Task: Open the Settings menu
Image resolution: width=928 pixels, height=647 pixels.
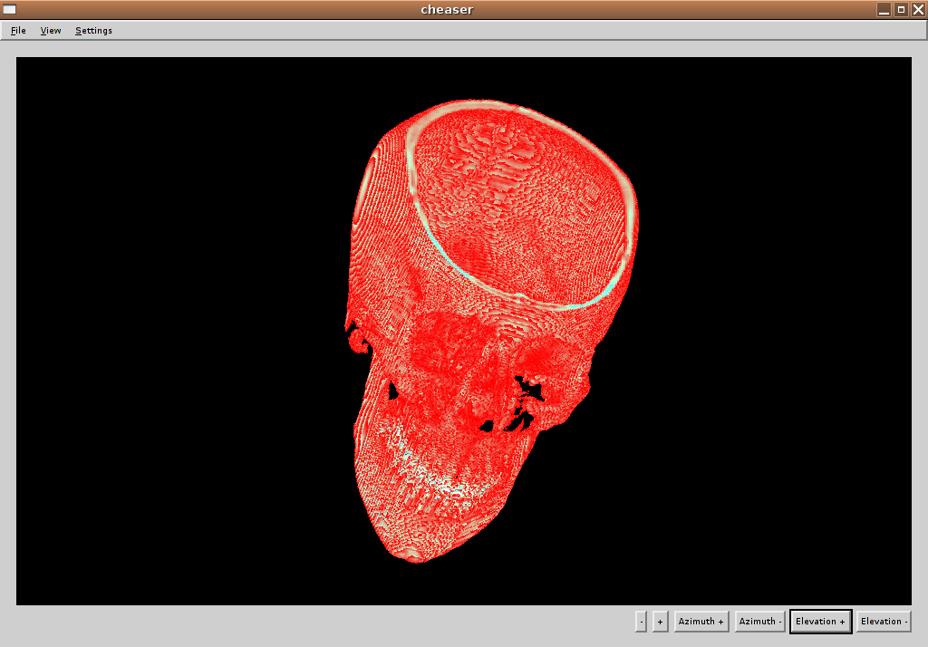Action: click(x=93, y=31)
